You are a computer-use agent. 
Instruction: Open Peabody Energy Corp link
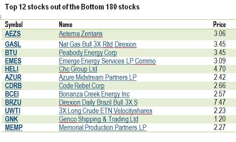coord(88,53)
